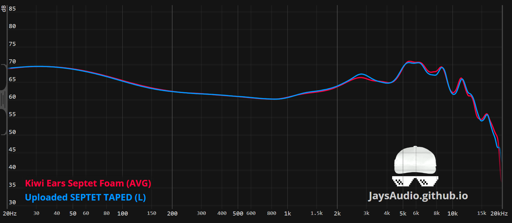Click the 70 label on the dB axis

coord(12,62)
